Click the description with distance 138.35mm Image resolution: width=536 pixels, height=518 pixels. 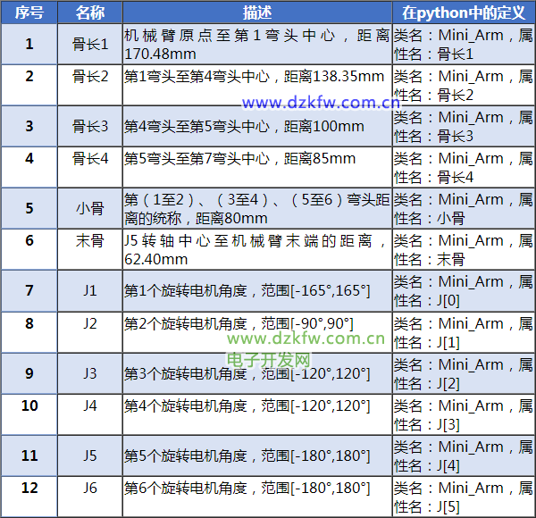[255, 77]
